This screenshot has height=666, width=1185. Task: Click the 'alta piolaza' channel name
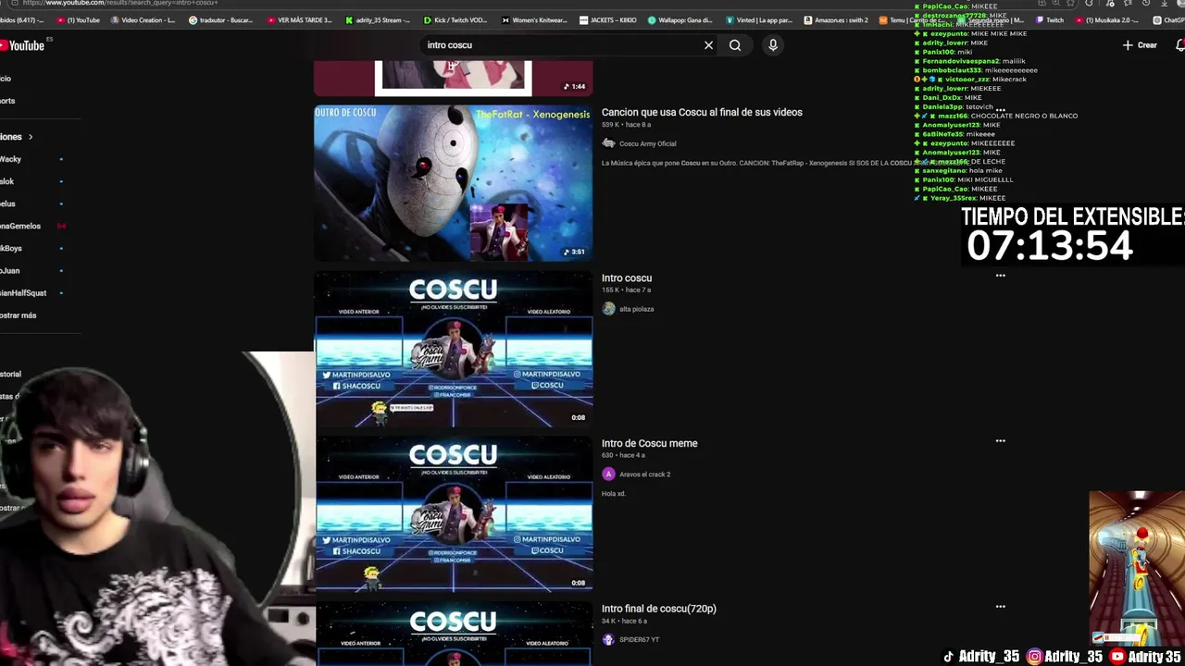point(637,309)
